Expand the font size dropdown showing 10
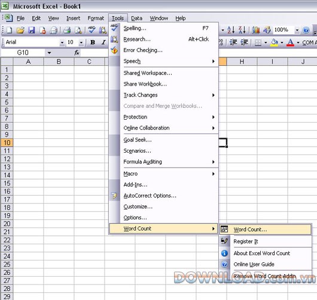This screenshot has height=300, width=317. coord(81,43)
